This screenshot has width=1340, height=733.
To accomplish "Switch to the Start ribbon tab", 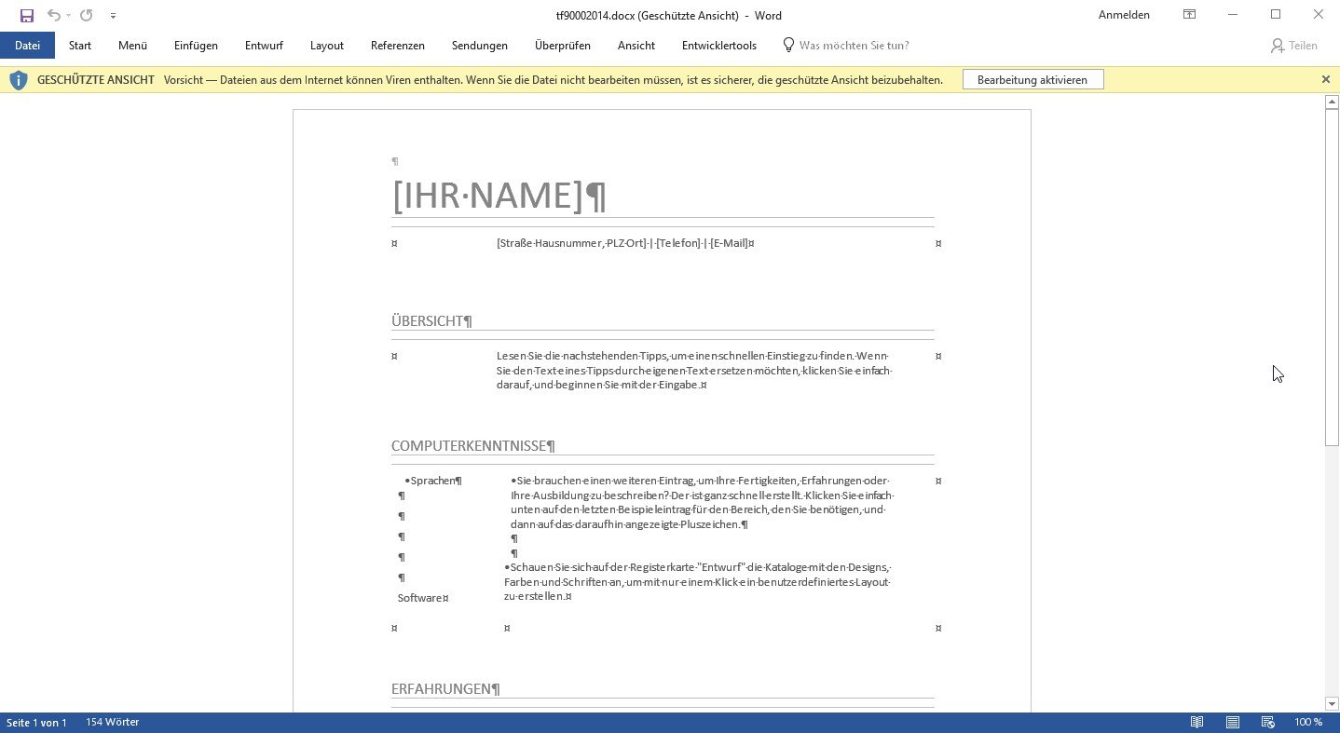I will tap(80, 45).
